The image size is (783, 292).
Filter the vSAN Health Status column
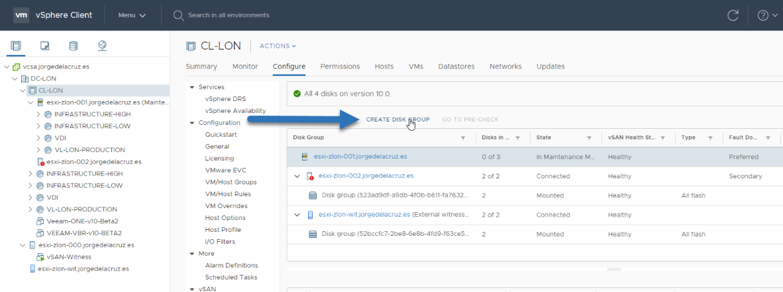click(662, 137)
